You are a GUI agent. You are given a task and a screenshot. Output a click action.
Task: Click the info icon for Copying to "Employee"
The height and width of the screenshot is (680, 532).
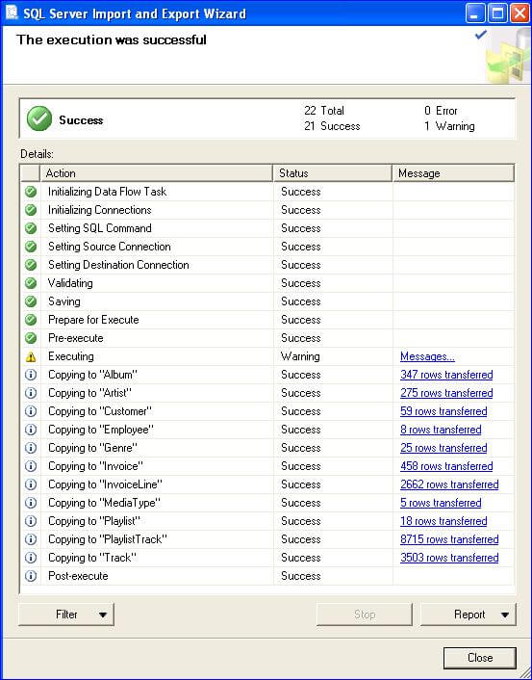[31, 430]
